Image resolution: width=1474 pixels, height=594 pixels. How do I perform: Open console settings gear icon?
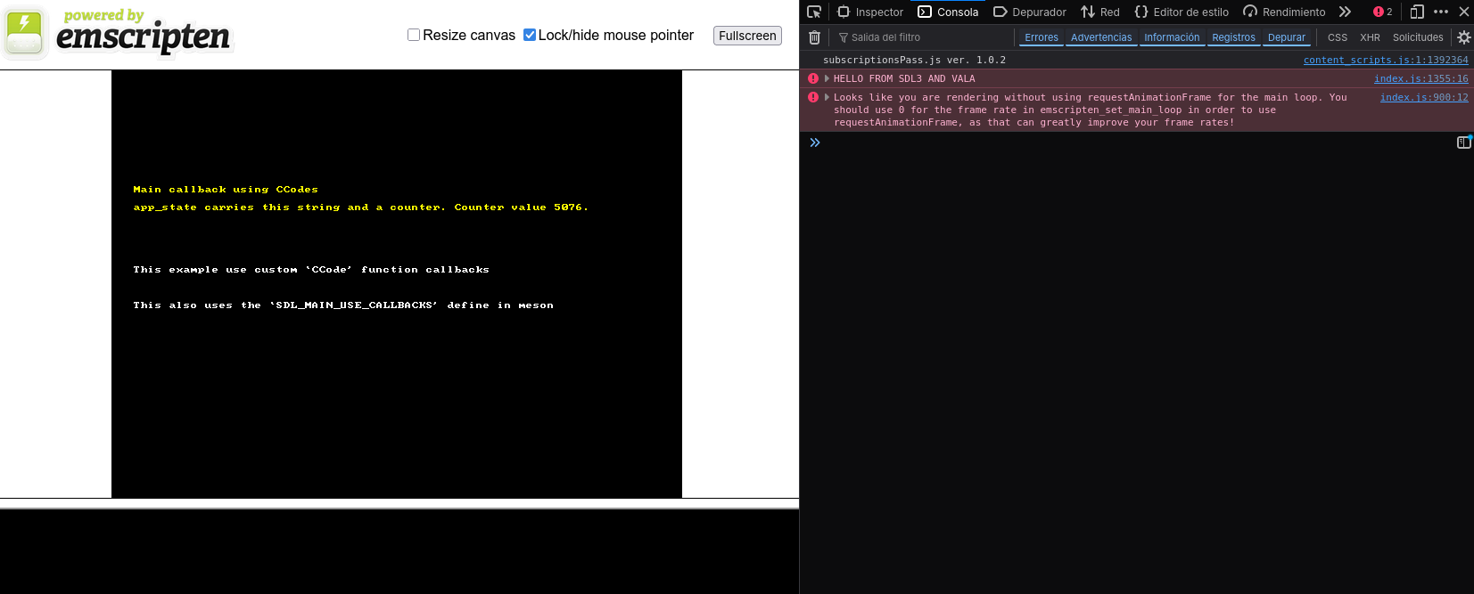pos(1463,37)
